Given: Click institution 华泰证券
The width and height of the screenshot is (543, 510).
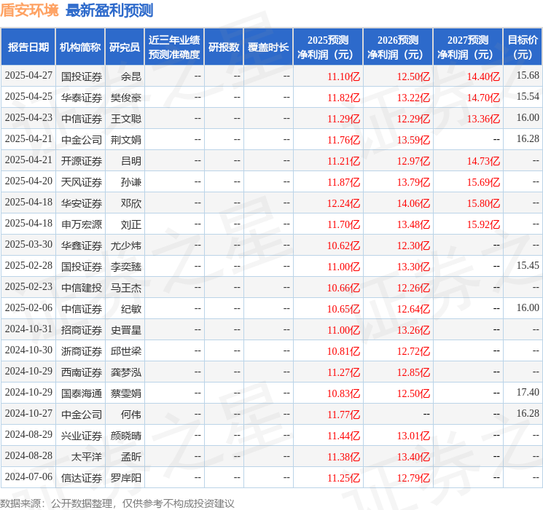Looking at the screenshot, I should (x=82, y=98).
